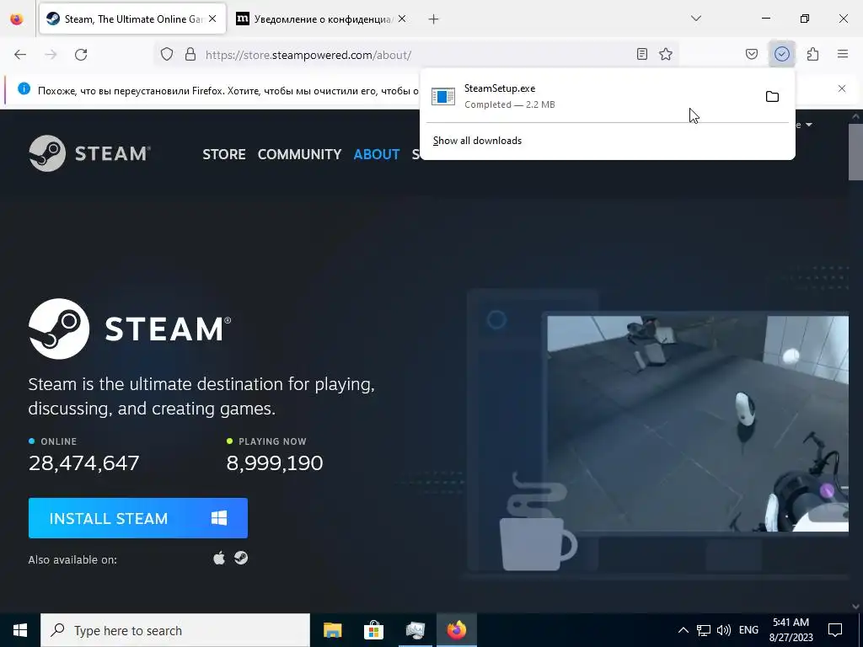This screenshot has width=863, height=647.
Task: Choose the Apple macOS download icon
Action: point(219,559)
